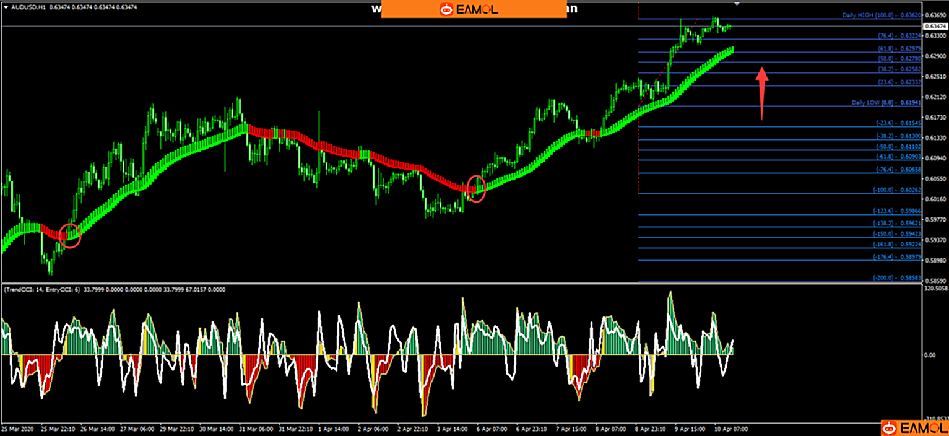Click 0.63690 on the price axis

935,15
